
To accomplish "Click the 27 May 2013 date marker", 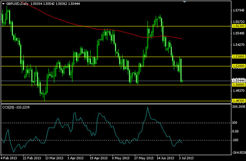I will coord(144,158).
